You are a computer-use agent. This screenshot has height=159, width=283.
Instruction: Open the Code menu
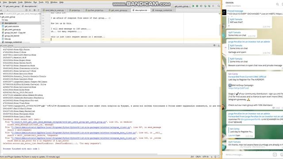(20, 2)
